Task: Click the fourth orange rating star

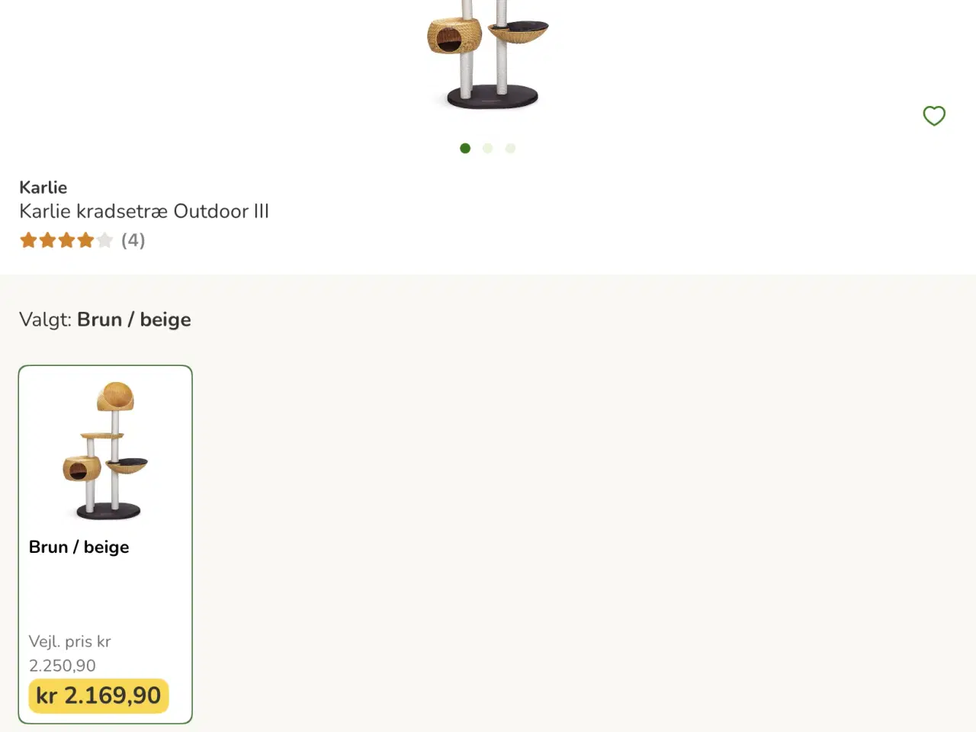Action: coord(85,241)
